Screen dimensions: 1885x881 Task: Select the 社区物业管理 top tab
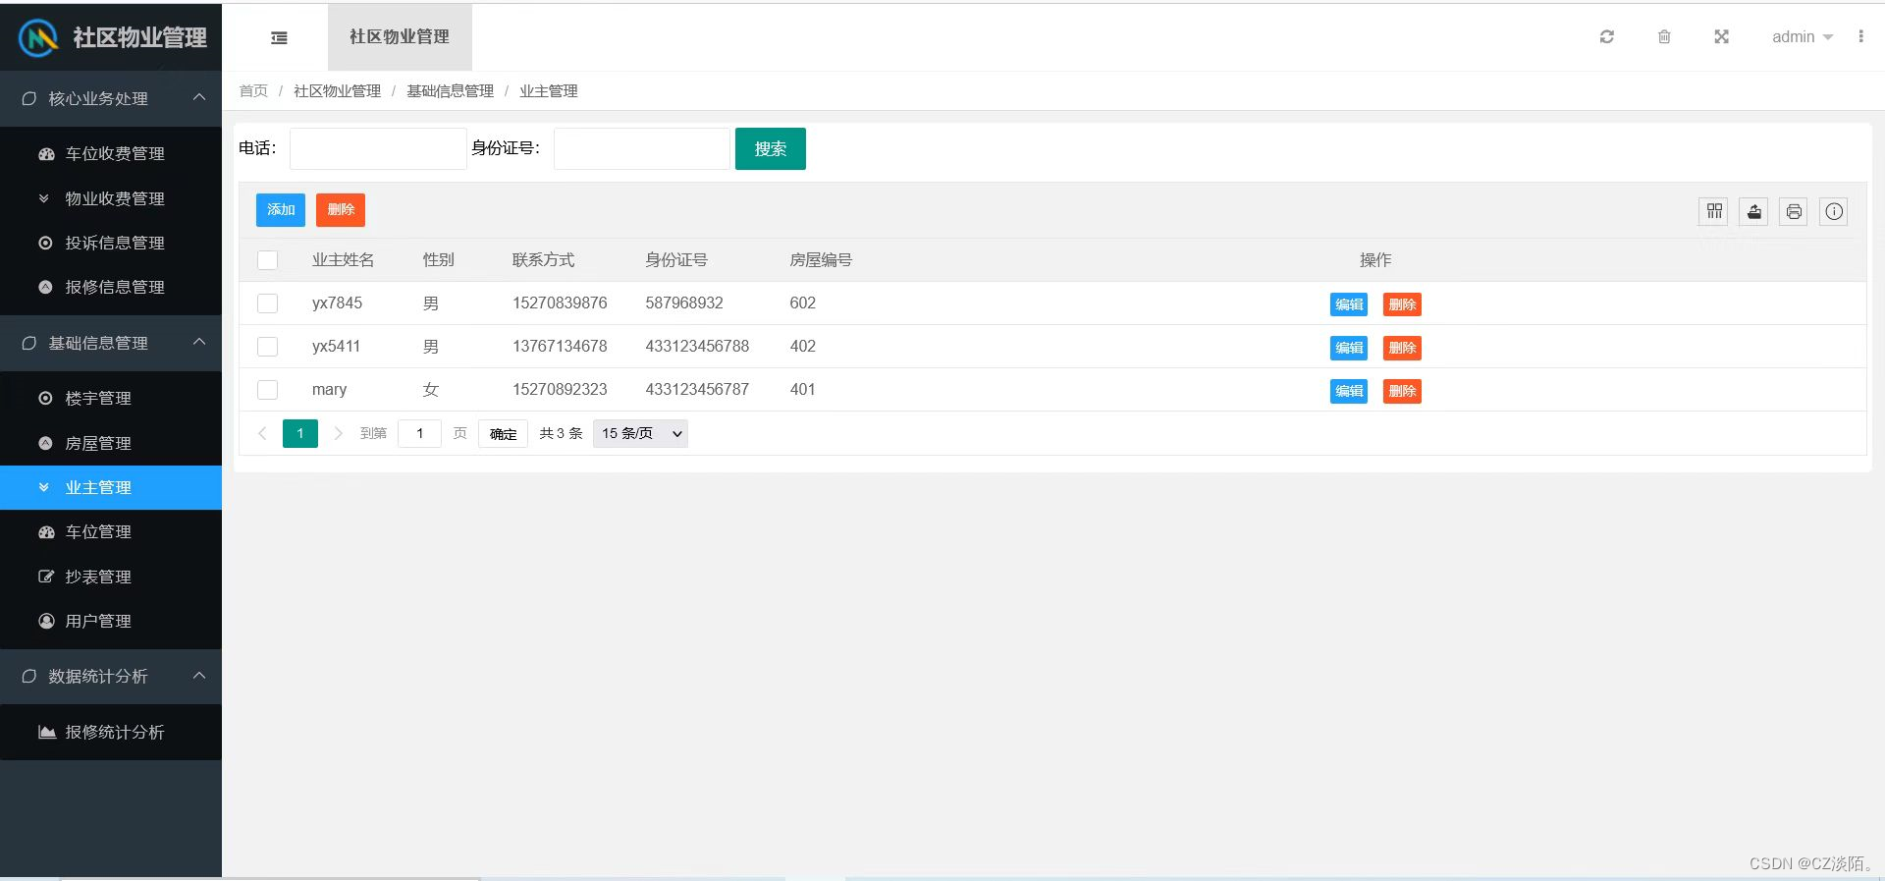click(x=400, y=37)
